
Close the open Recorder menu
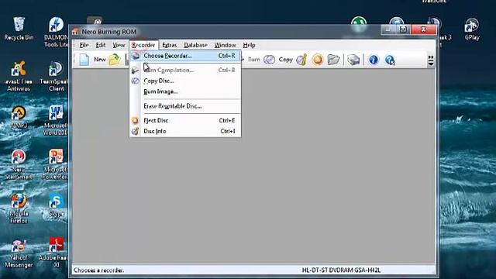click(143, 45)
